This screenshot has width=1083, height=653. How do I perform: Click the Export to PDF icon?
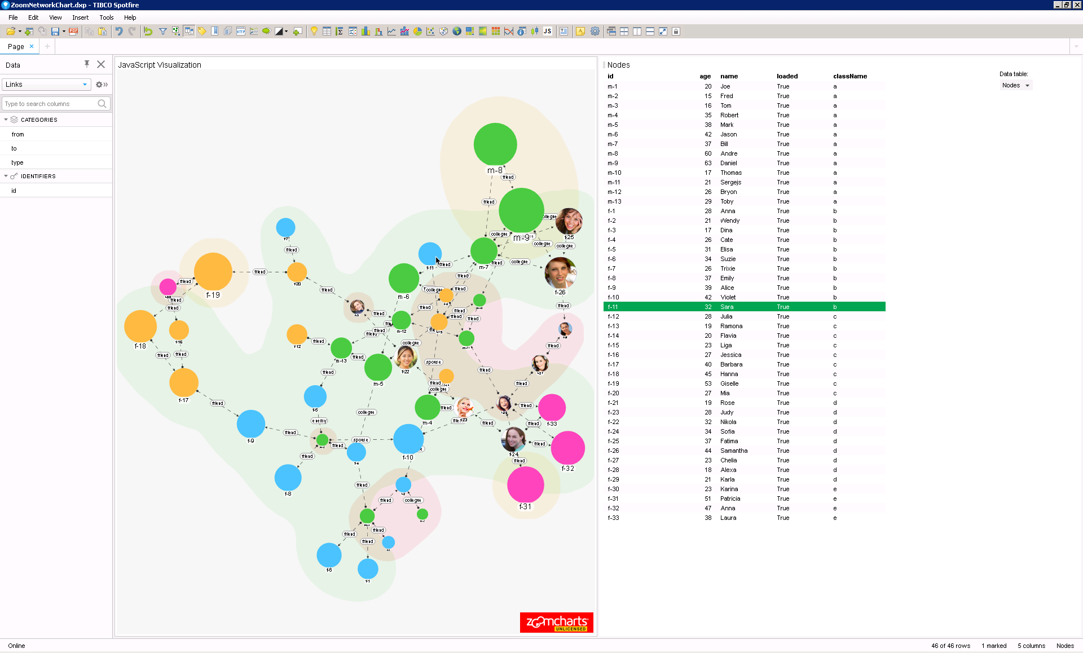coord(73,32)
